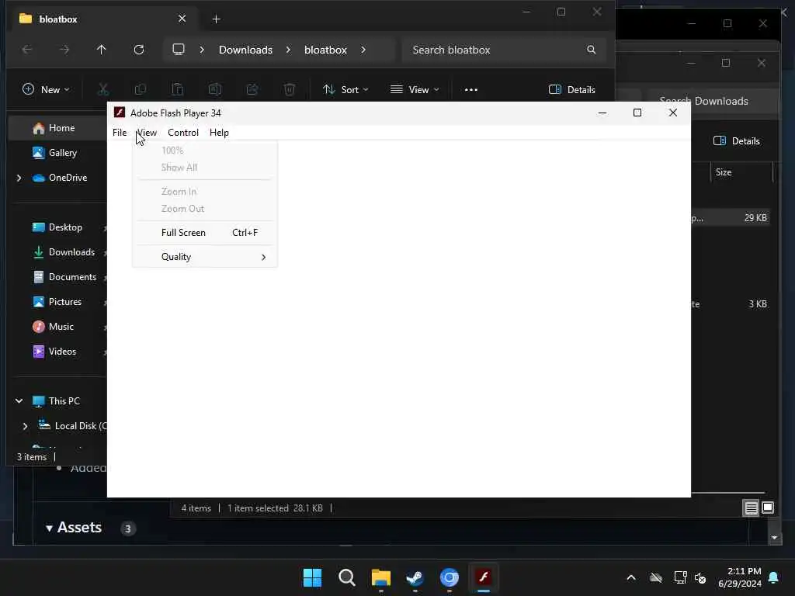The image size is (795, 596).
Task: Show hidden system tray icons
Action: point(631,577)
